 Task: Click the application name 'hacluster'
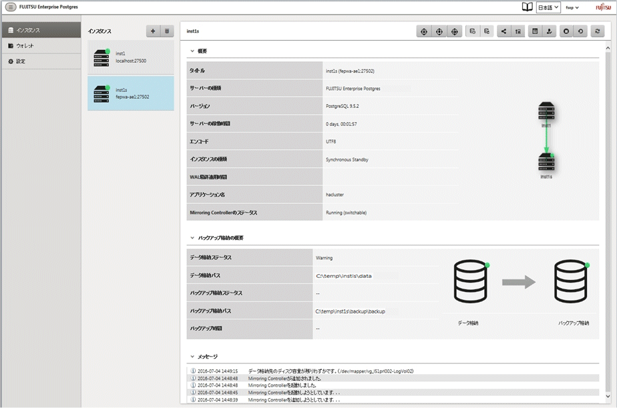335,195
